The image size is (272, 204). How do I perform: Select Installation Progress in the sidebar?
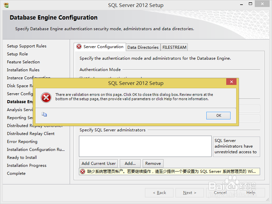coord(27,165)
